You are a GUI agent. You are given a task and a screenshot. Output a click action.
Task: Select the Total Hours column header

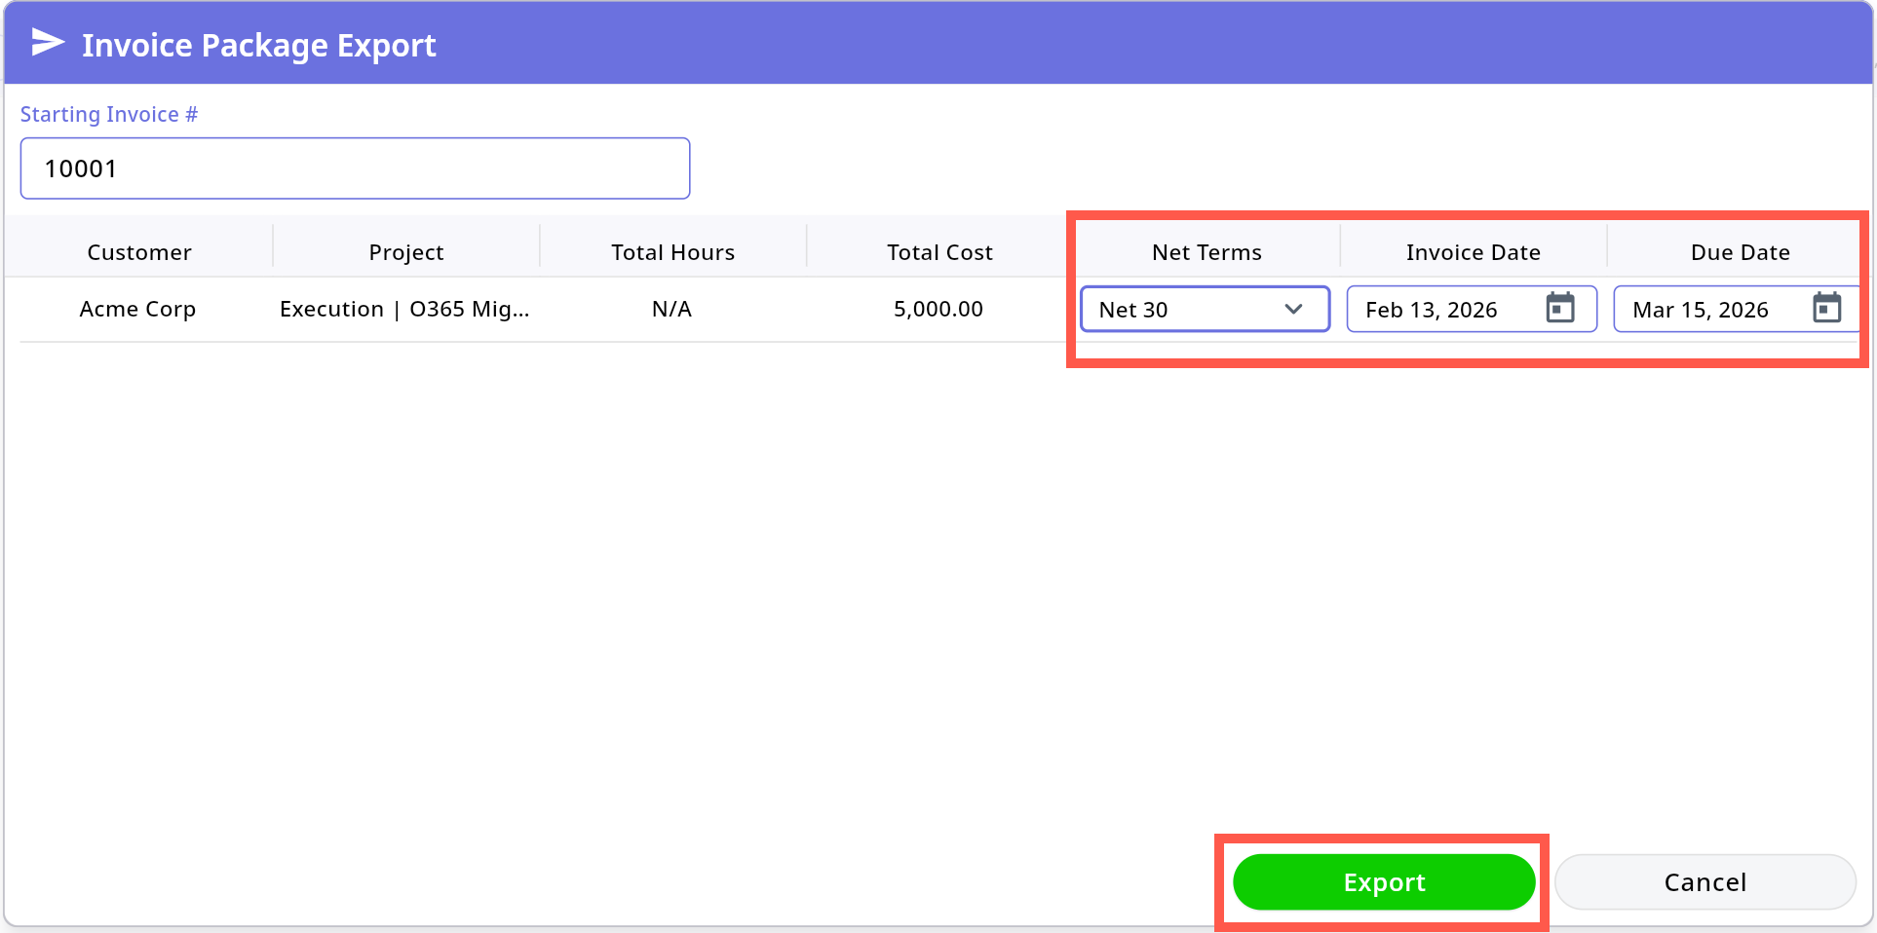pyautogui.click(x=672, y=252)
